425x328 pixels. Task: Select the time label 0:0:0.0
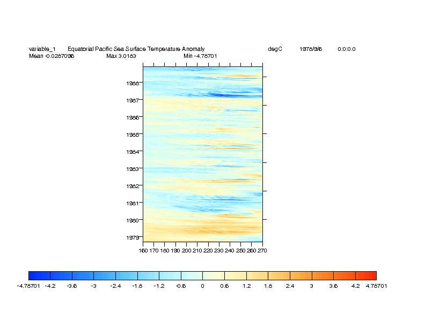(347, 49)
